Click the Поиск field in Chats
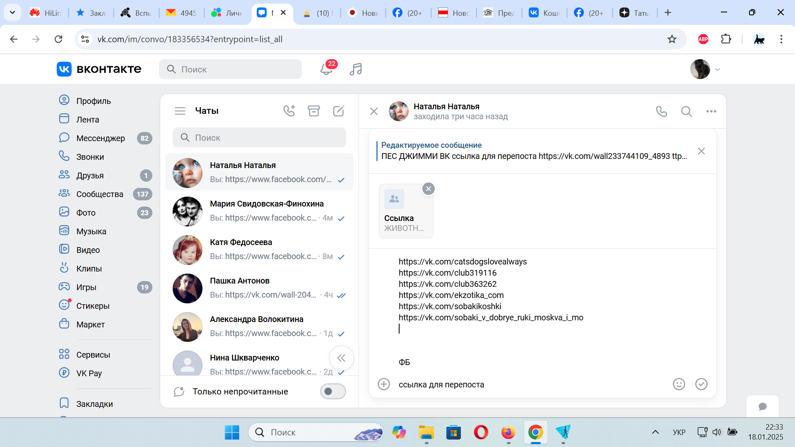The image size is (795, 447). pos(259,137)
